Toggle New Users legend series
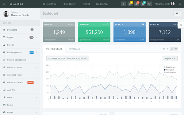The image size is (184, 115). point(169,70)
